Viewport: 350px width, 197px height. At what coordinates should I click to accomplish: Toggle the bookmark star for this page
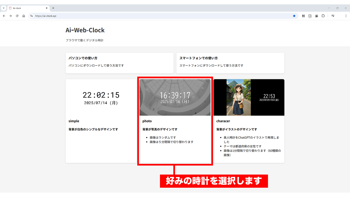coord(294,16)
